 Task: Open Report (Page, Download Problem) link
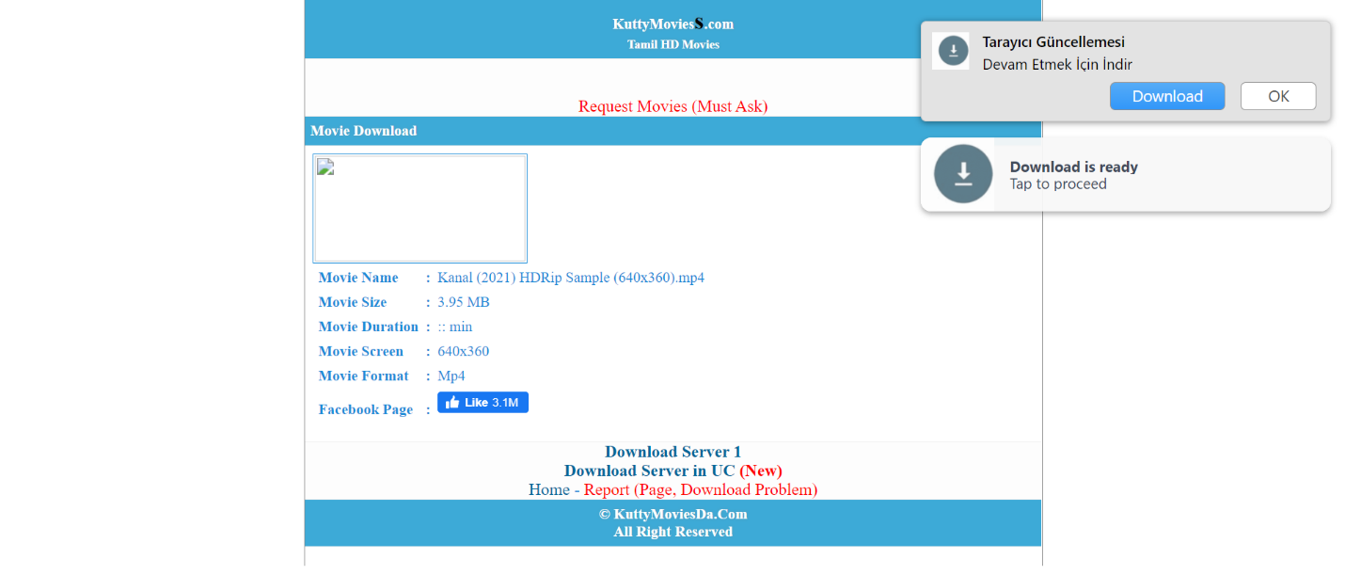[x=701, y=489]
